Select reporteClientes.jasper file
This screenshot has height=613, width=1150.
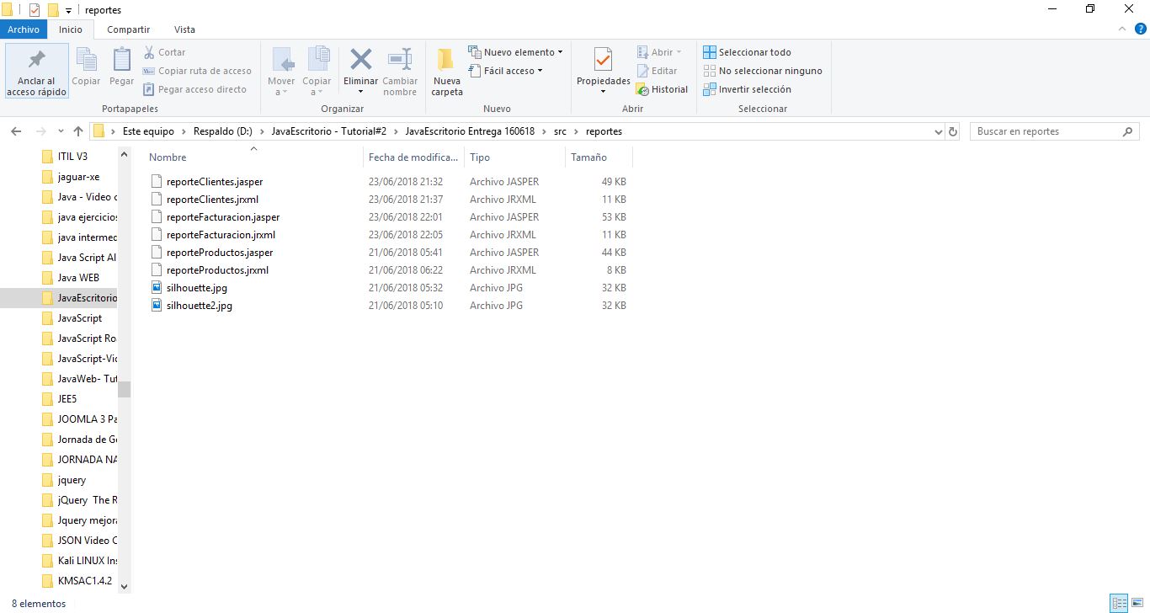click(x=215, y=182)
